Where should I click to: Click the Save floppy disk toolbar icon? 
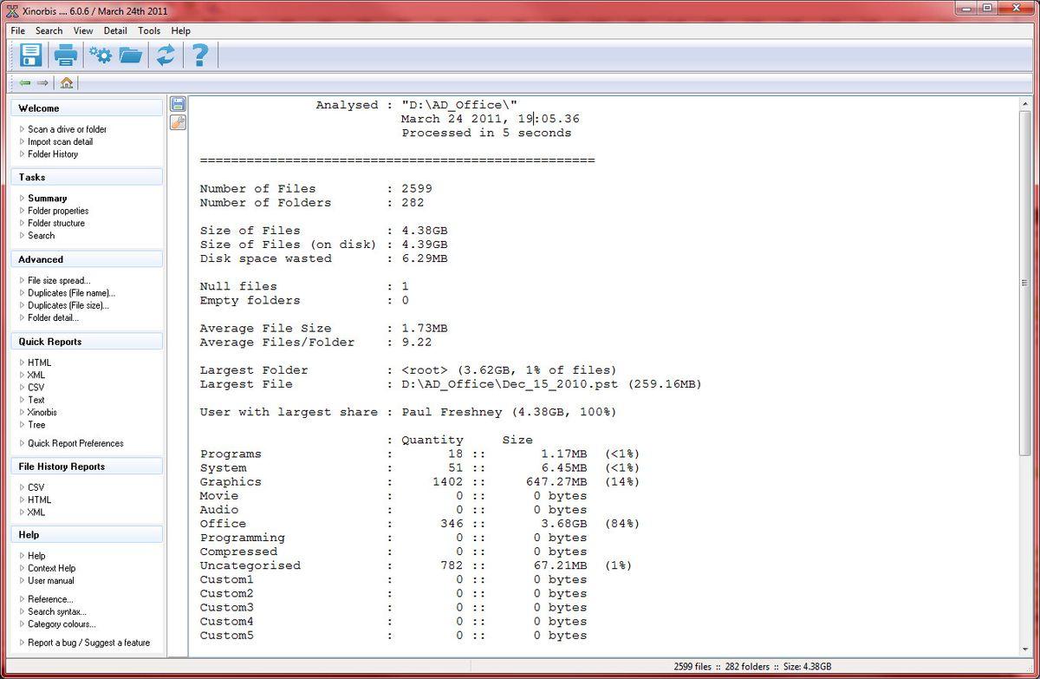point(31,55)
